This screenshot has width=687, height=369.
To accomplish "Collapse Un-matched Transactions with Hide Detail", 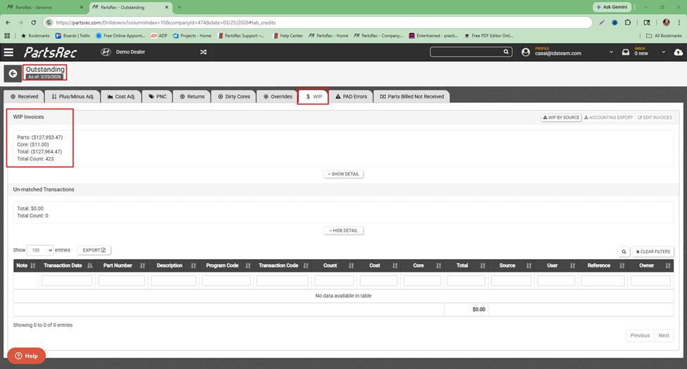I will 344,231.
